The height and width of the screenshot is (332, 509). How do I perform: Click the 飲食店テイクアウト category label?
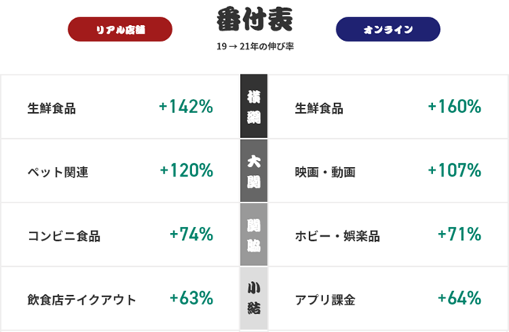click(x=82, y=300)
